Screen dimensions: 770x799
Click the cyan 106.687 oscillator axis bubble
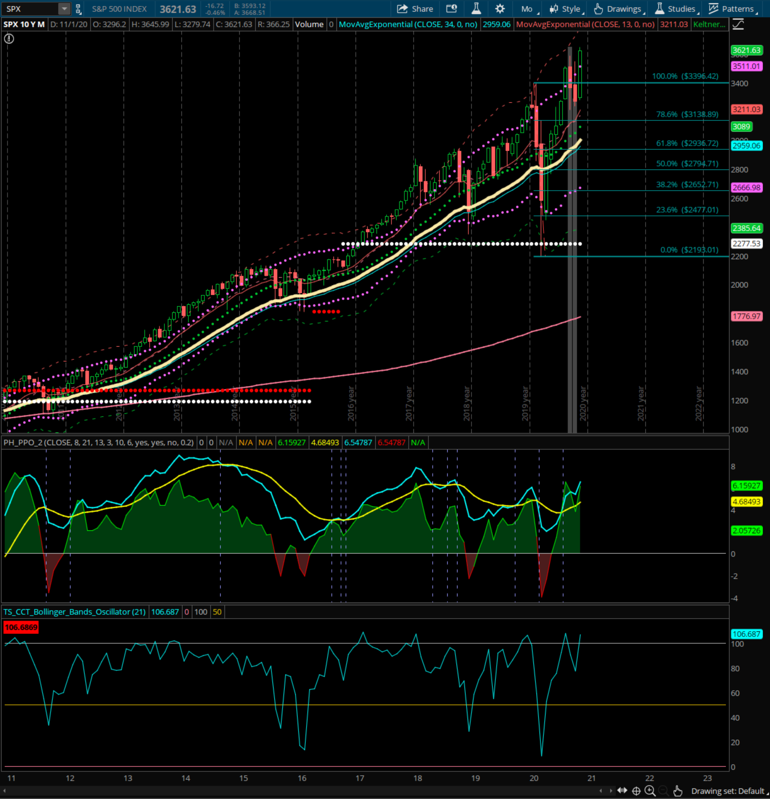(x=747, y=634)
